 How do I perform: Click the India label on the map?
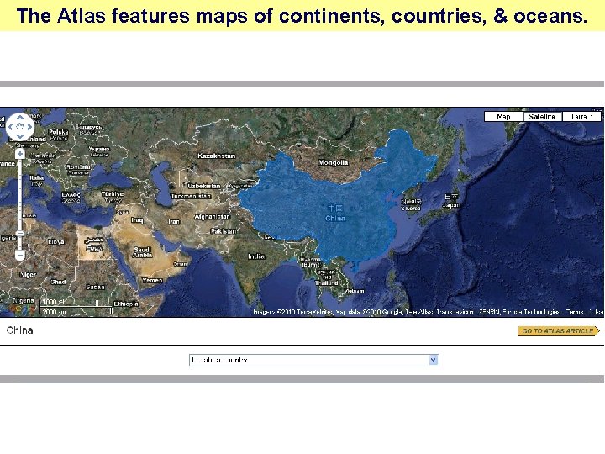click(256, 256)
